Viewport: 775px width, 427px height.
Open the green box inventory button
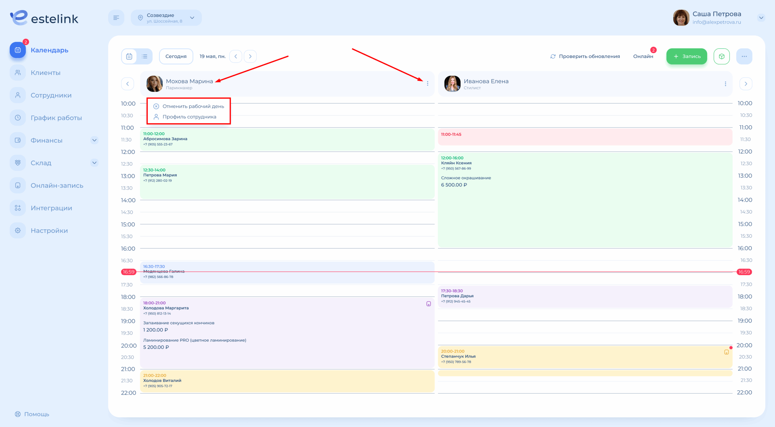click(x=722, y=56)
